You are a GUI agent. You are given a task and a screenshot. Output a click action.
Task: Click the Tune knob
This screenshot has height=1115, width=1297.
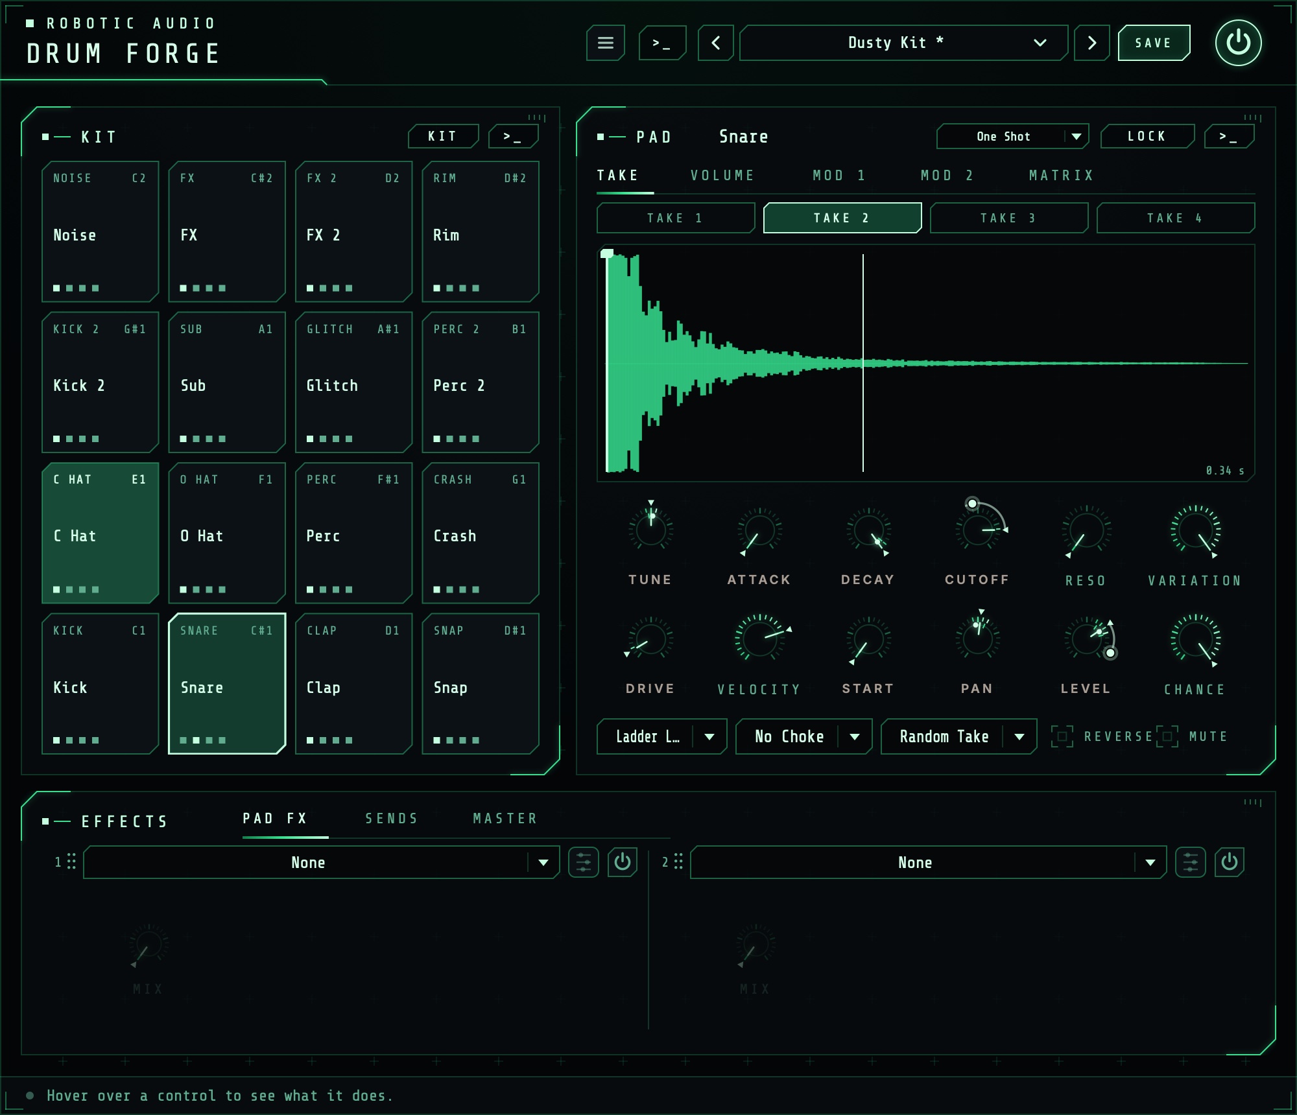[x=650, y=530]
